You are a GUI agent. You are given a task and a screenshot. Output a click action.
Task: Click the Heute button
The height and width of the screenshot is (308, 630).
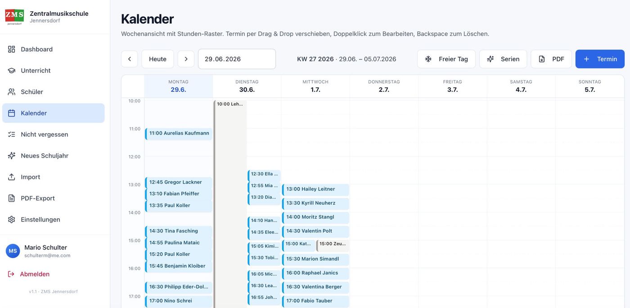pyautogui.click(x=157, y=59)
